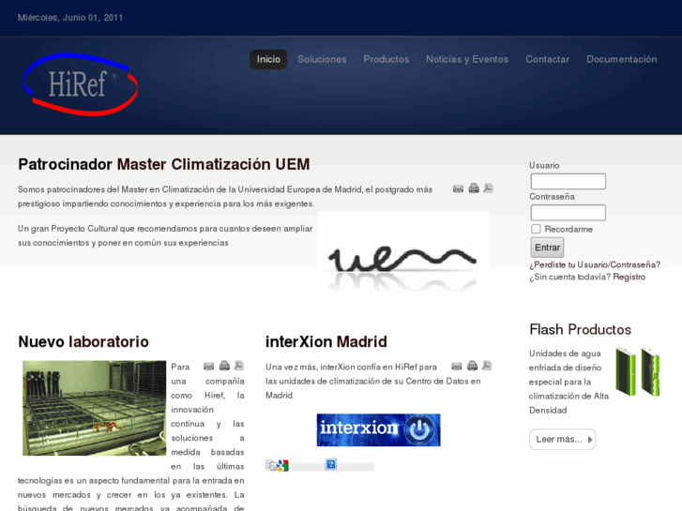Open Noticias y Eventos menu
Screen dimensions: 682x511
(x=467, y=59)
